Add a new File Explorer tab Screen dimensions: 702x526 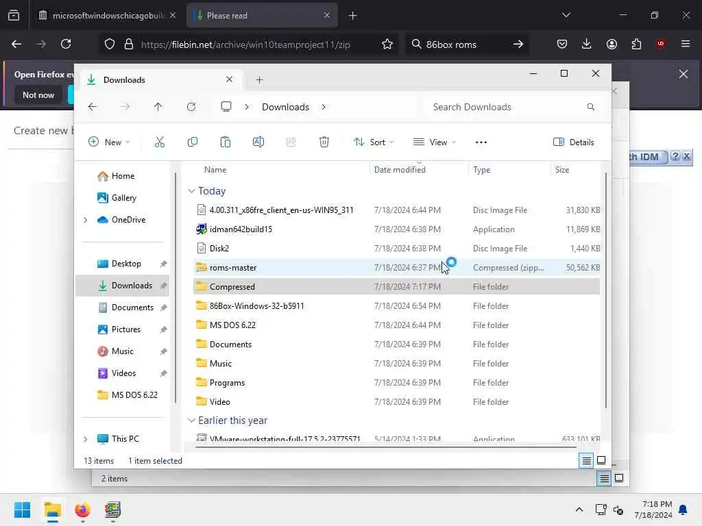pyautogui.click(x=259, y=80)
